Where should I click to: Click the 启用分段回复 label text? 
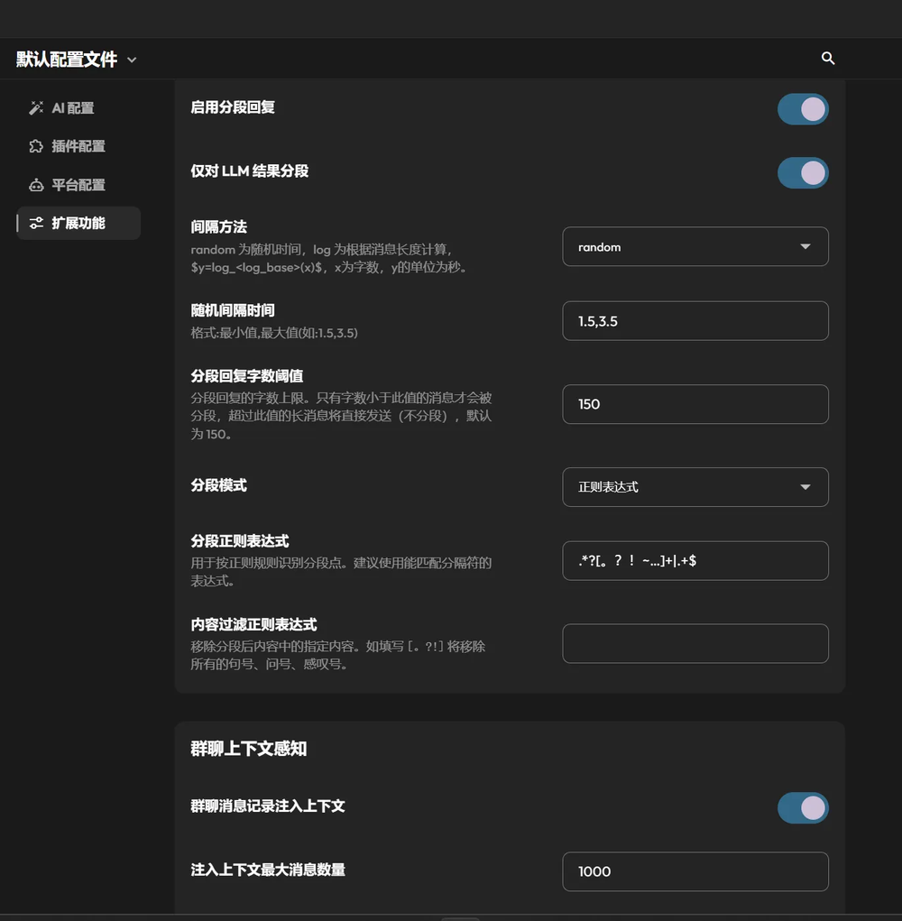[233, 107]
